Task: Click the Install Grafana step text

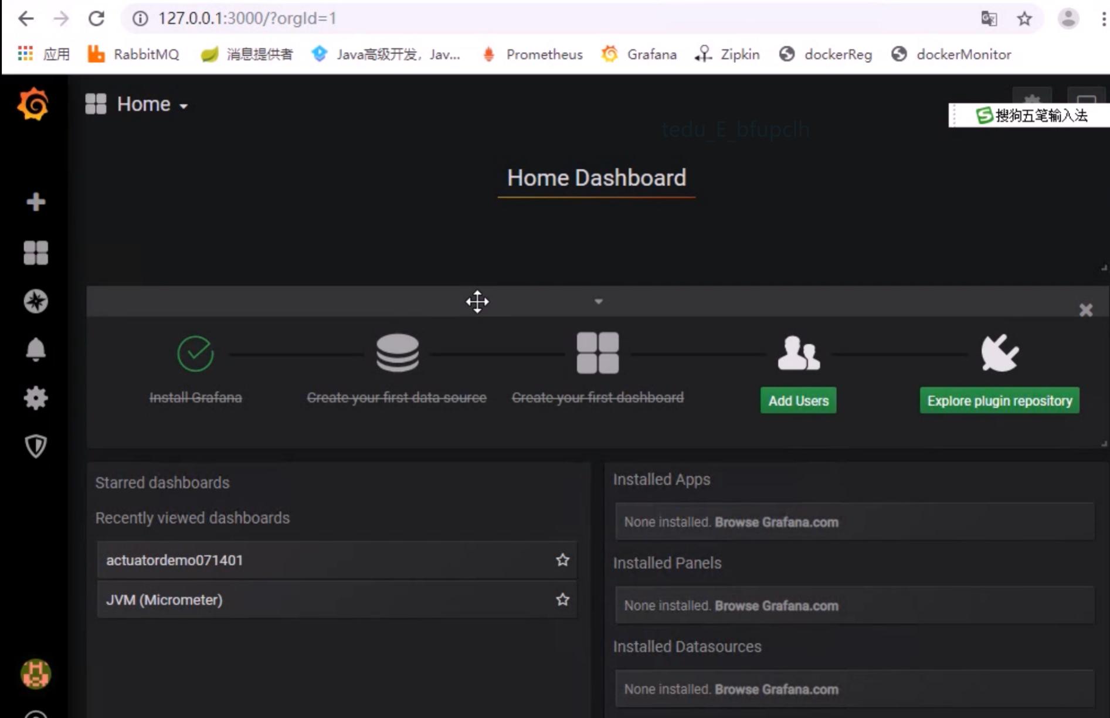Action: 195,397
